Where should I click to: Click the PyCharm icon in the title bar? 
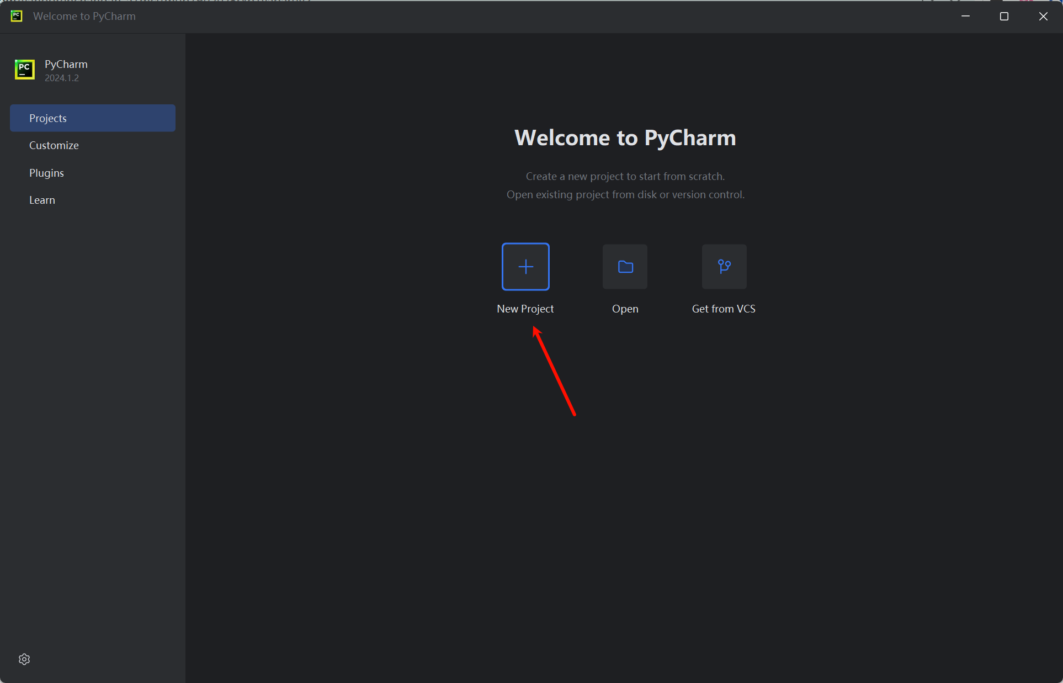17,16
